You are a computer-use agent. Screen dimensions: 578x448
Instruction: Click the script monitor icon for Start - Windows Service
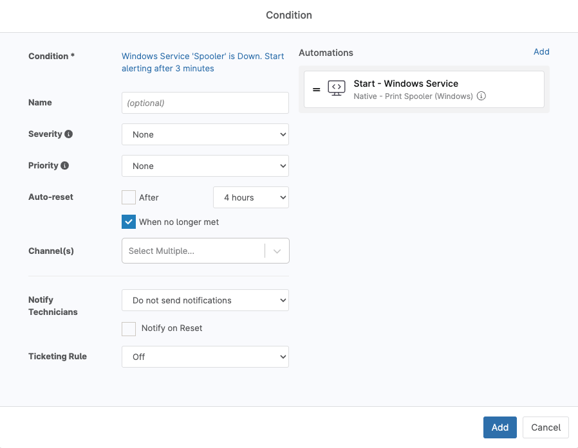pyautogui.click(x=337, y=89)
